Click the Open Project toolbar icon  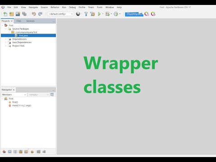click(x=18, y=14)
